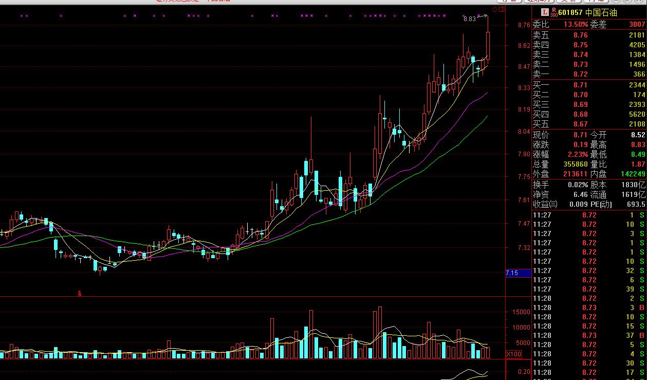
Task: Click the 8.83 high price arrow label
Action: coord(470,19)
